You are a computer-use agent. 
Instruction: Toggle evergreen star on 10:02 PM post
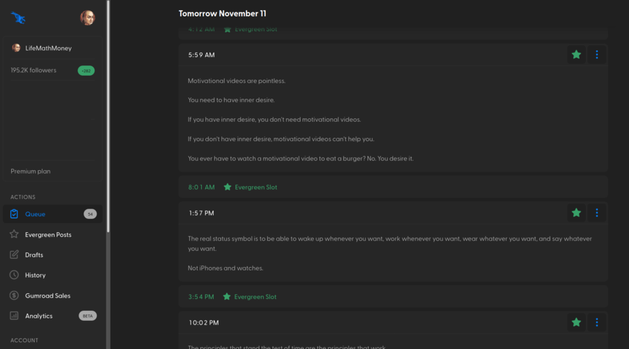576,323
